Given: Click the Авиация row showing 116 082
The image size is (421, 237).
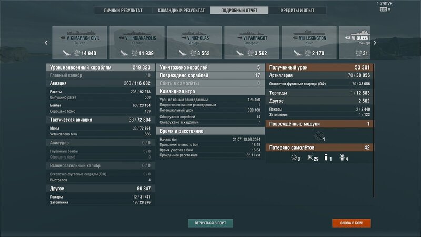Looking at the screenshot, I should tap(101, 83).
